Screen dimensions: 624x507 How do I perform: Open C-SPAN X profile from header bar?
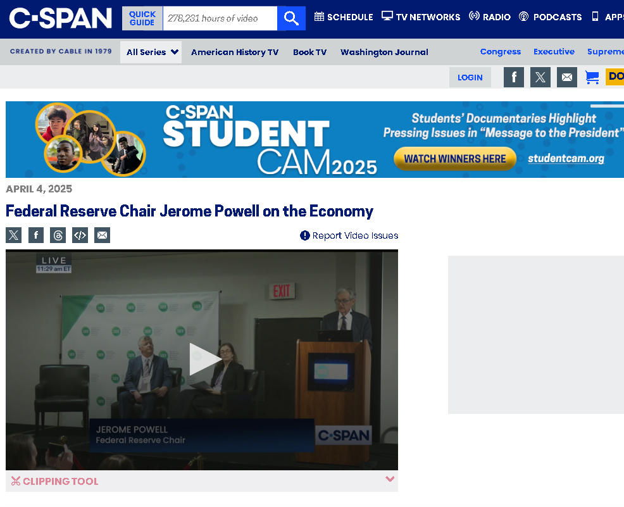pyautogui.click(x=540, y=77)
